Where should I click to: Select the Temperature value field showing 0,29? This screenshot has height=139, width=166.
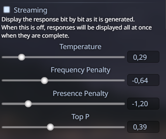coord(143,57)
